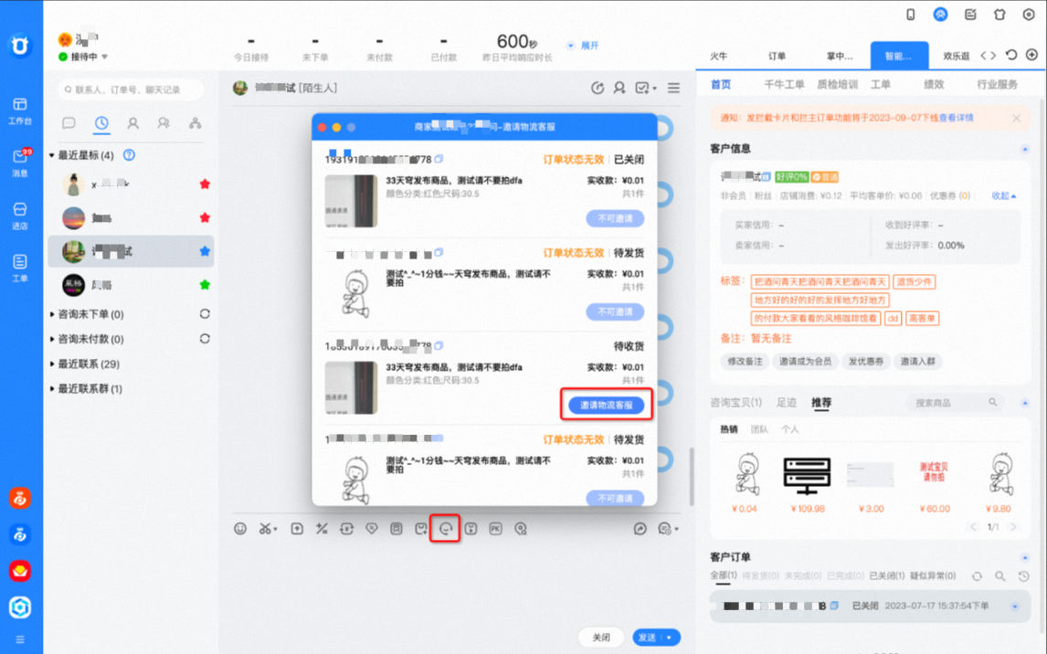Open the organization tree tab icon
Image resolution: width=1047 pixels, height=654 pixels.
click(195, 122)
